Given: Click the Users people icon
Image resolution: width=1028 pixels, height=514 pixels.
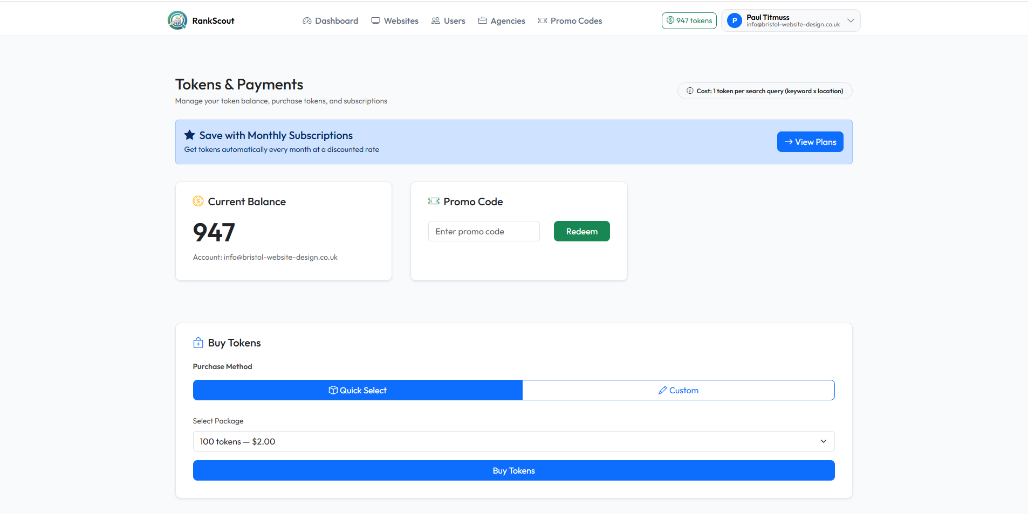Looking at the screenshot, I should 436,21.
